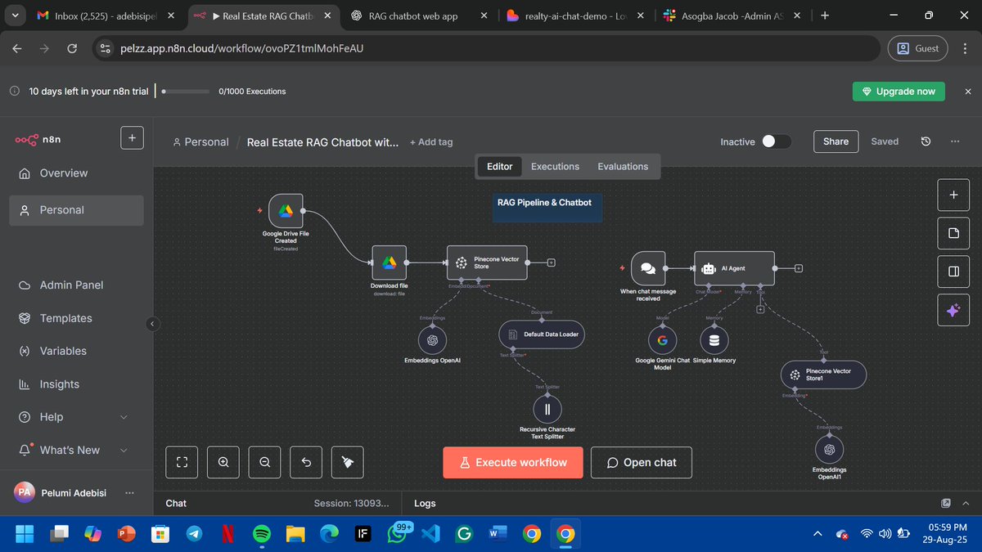The image size is (982, 552).
Task: Zoom out on the workflow canvas
Action: tap(264, 463)
